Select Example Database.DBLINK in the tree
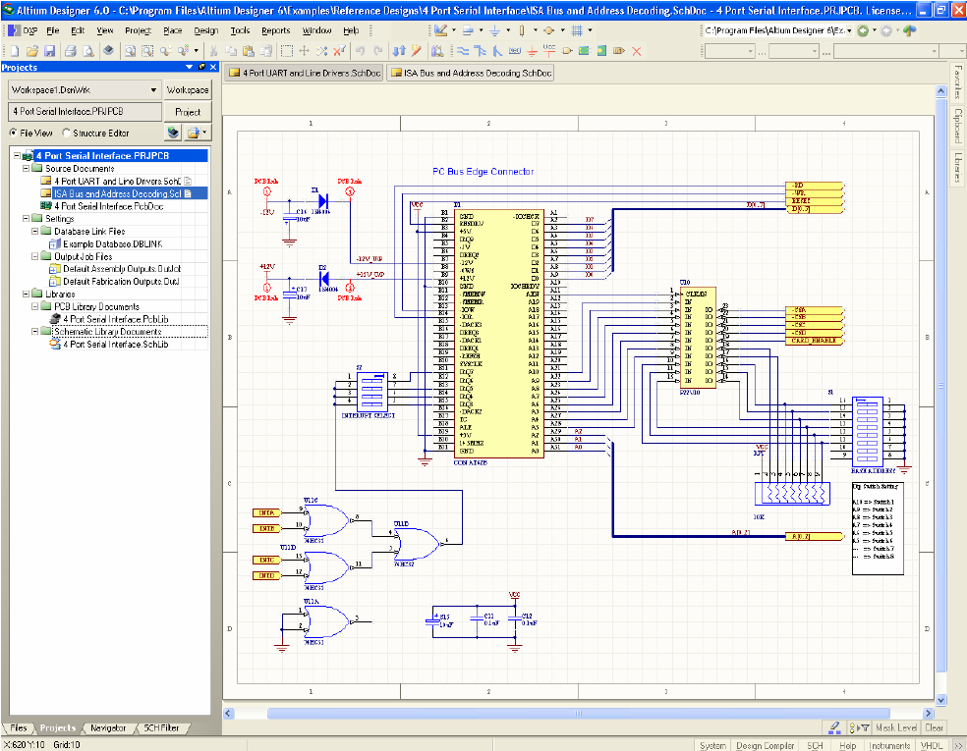Image resolution: width=967 pixels, height=751 pixels. tap(112, 244)
